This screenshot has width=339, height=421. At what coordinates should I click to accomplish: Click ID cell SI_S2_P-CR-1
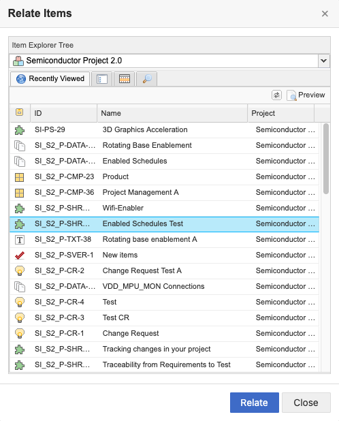[x=59, y=333]
